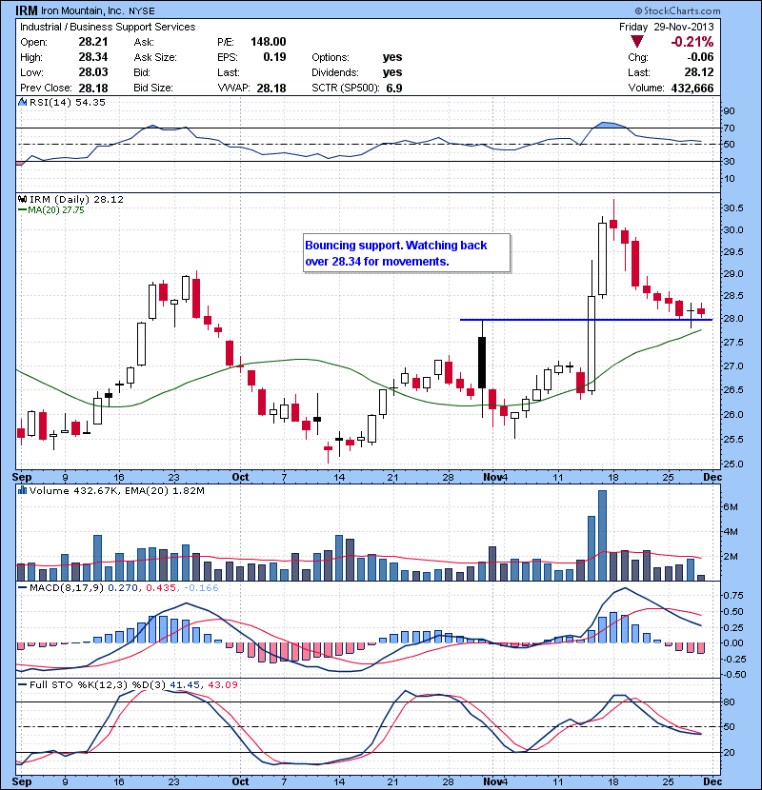Click the Dividends 'yes' value

[392, 72]
